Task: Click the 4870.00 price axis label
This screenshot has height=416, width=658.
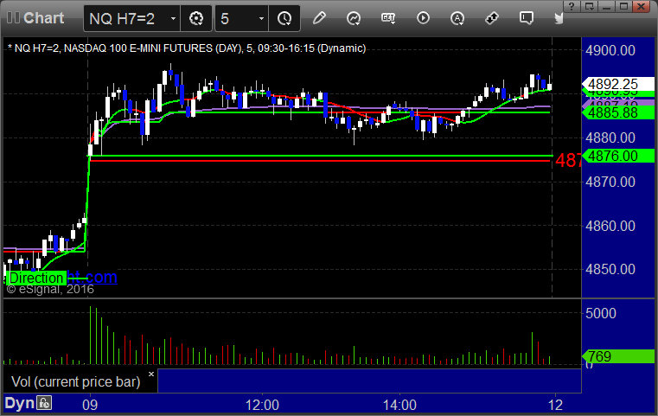Action: (610, 182)
